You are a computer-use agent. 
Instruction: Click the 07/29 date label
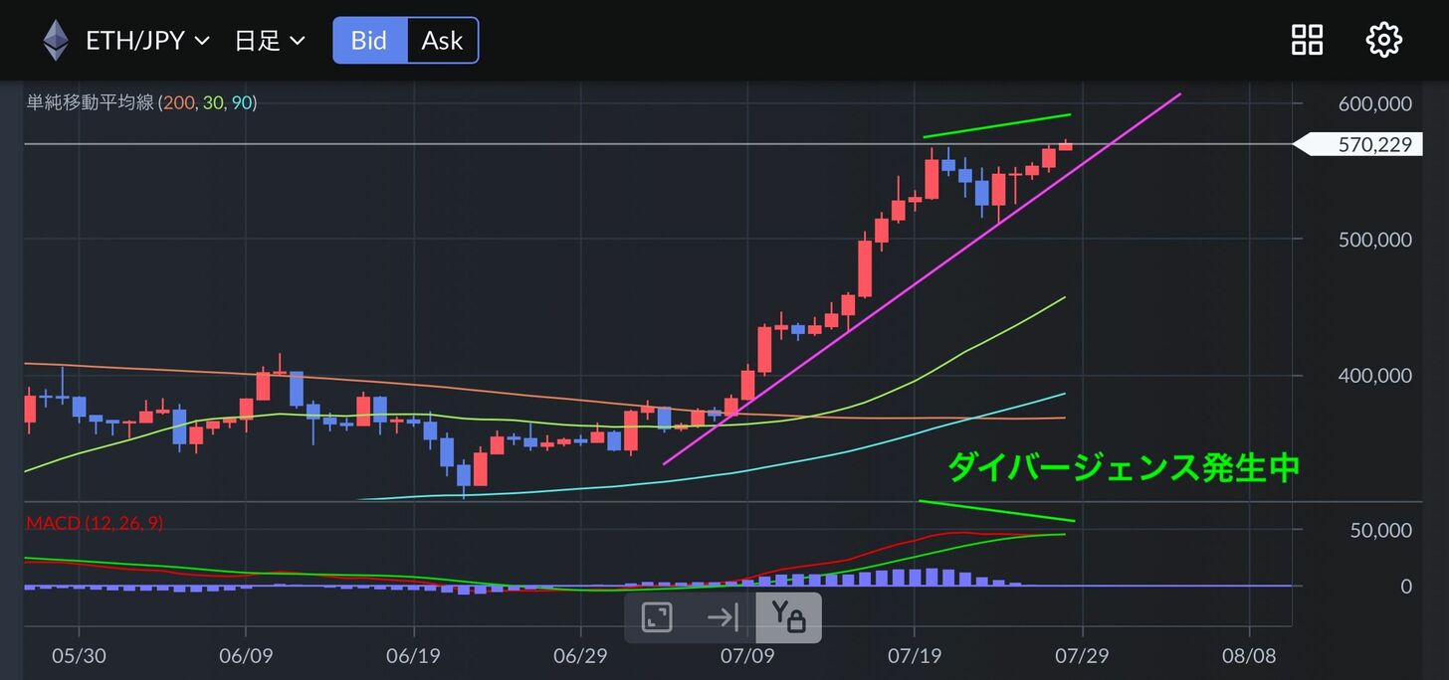(1082, 657)
